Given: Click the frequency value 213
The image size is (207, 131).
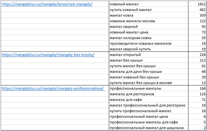Looking at the screenshot, I should [x=202, y=61].
